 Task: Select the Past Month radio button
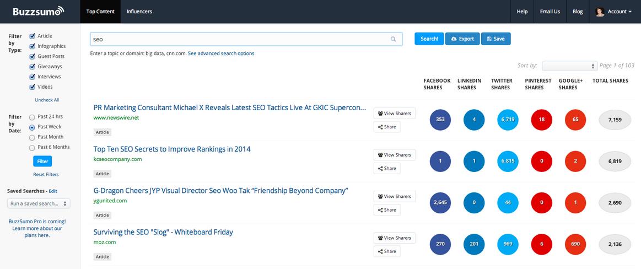pos(32,138)
